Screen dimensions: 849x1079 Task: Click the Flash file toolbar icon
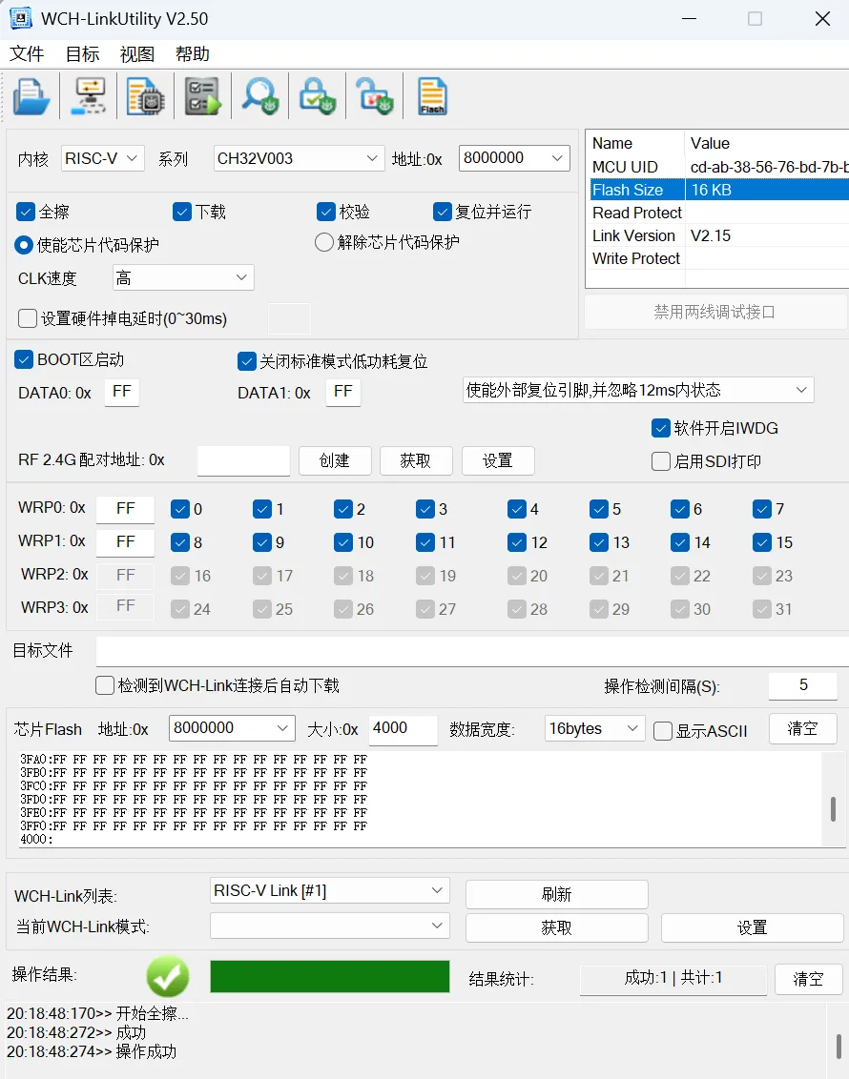tap(432, 96)
